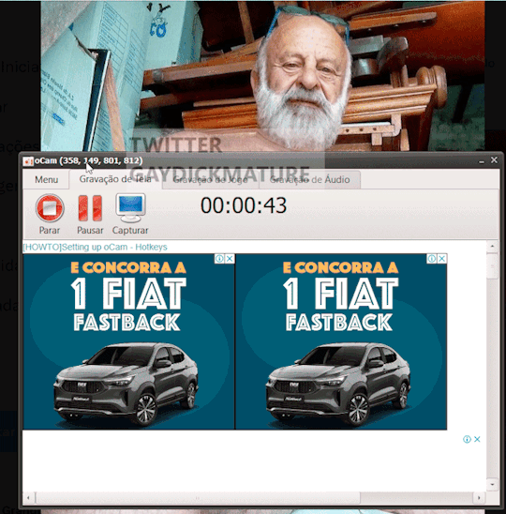Take a screenshot with Capturar
Image resolution: width=506 pixels, height=514 pixels.
(130, 214)
